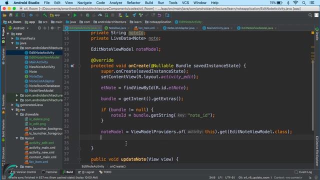
Task: Expand the generatedJava folder
Action: [12, 105]
